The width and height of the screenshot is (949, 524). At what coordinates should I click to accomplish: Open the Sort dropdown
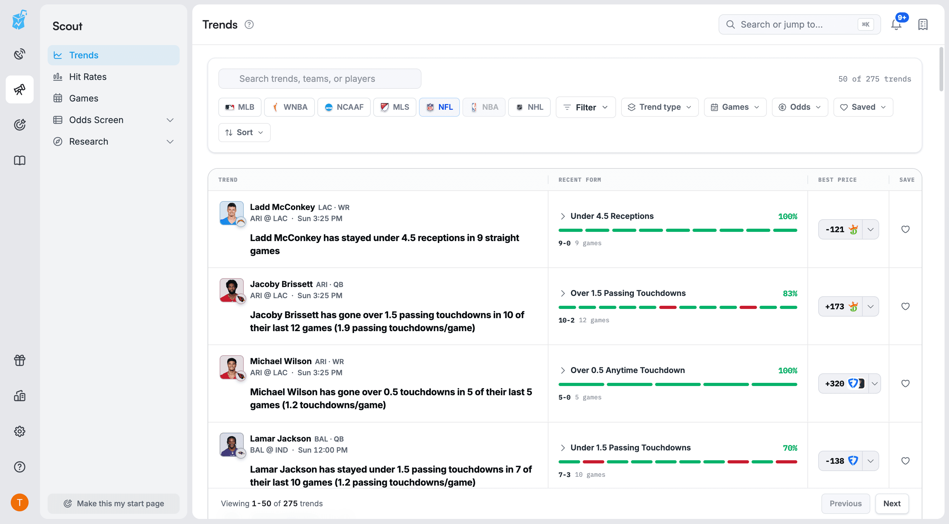coord(244,133)
